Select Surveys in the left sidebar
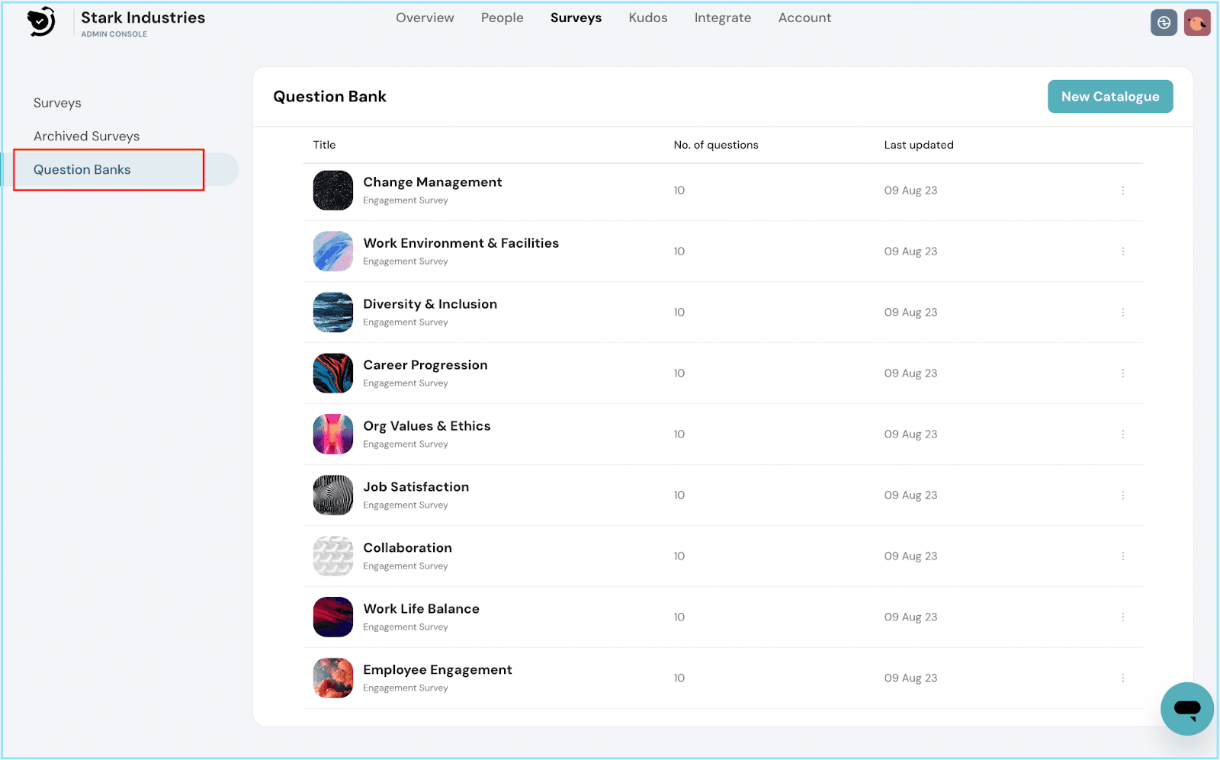Screen dimensions: 1220x760 57,103
